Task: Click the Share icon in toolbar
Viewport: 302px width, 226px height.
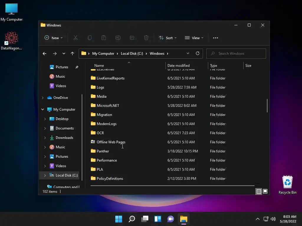Action: 132,38
